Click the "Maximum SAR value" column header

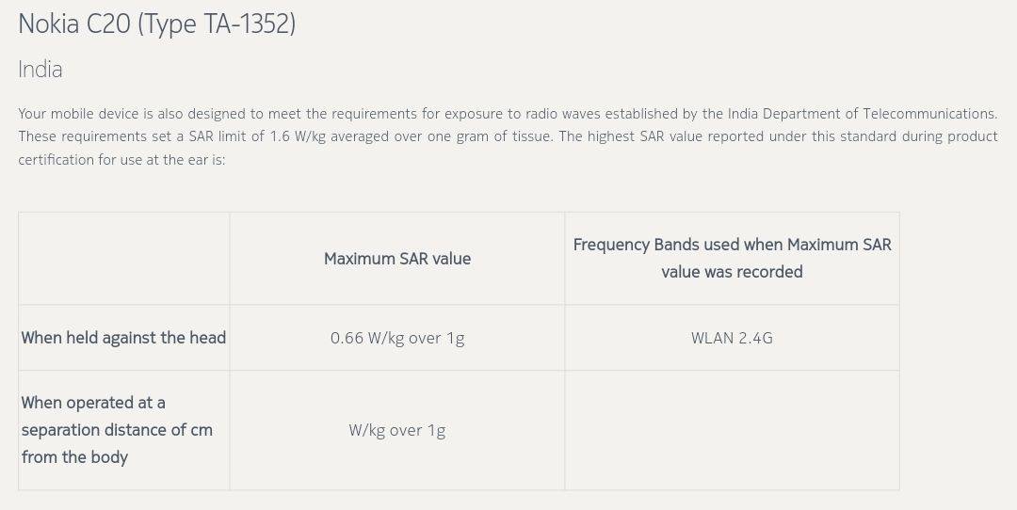pos(397,259)
